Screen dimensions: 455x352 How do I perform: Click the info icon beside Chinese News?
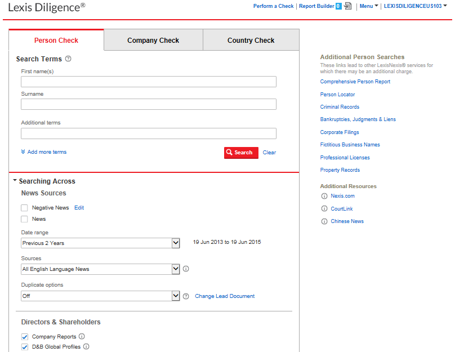(324, 221)
